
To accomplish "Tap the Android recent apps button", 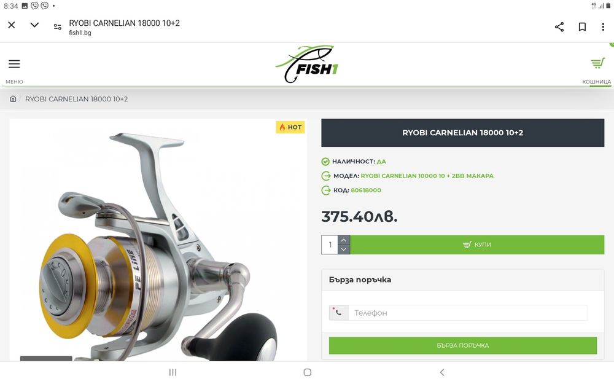I will pos(173,372).
